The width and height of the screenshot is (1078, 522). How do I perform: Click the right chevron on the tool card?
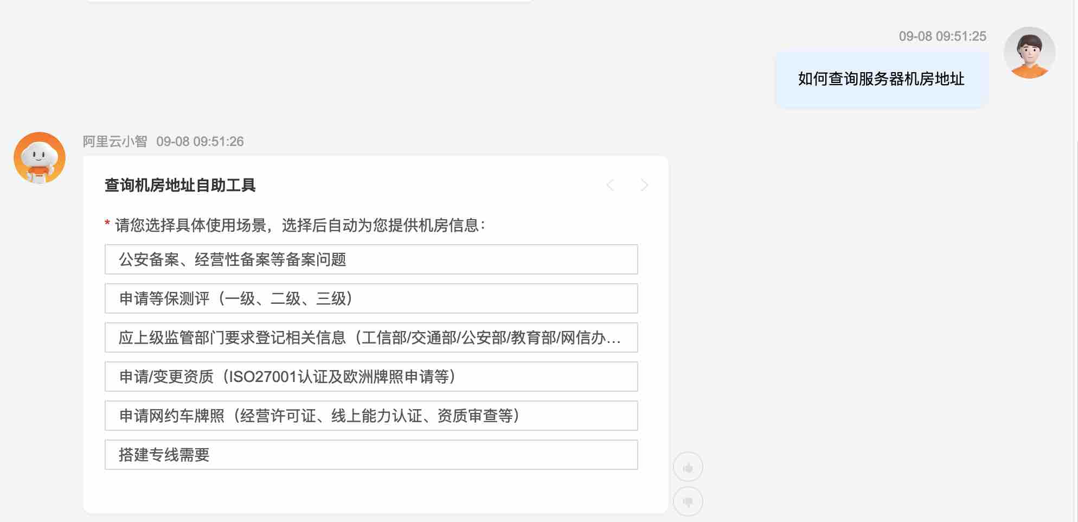(644, 186)
